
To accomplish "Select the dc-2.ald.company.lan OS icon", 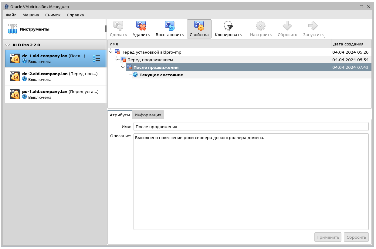I will [x=15, y=76].
